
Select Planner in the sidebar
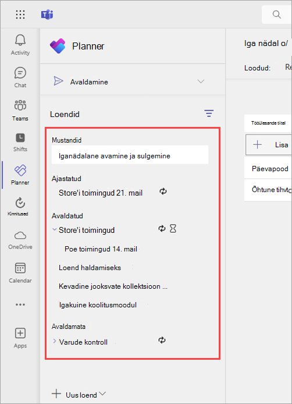coord(20,175)
